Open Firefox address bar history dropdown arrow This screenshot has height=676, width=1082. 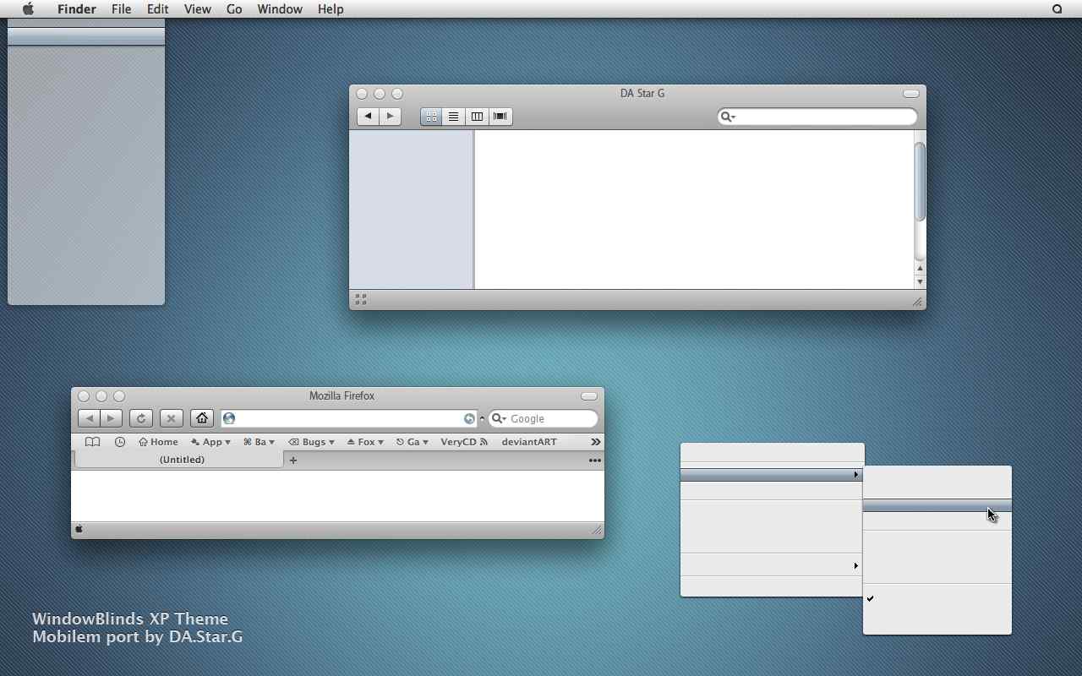[x=482, y=418]
